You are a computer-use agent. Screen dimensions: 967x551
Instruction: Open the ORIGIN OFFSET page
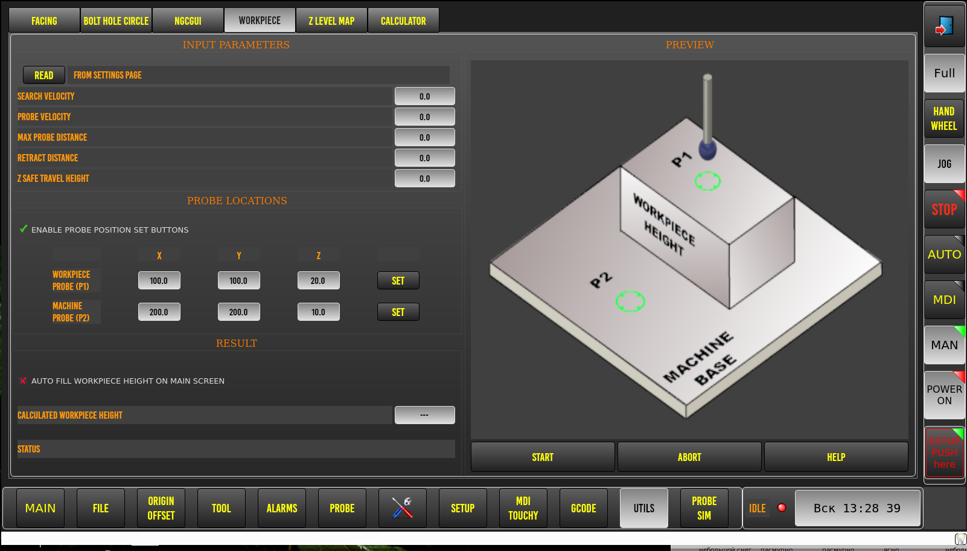tap(161, 508)
